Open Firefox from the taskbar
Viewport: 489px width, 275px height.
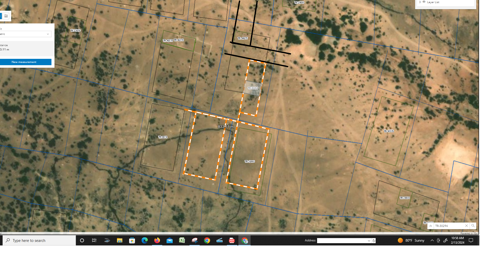tap(157, 240)
